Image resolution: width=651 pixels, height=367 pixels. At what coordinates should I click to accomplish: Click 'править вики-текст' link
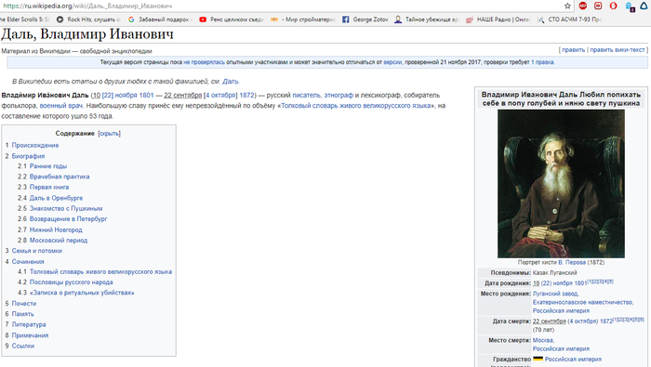click(x=618, y=50)
